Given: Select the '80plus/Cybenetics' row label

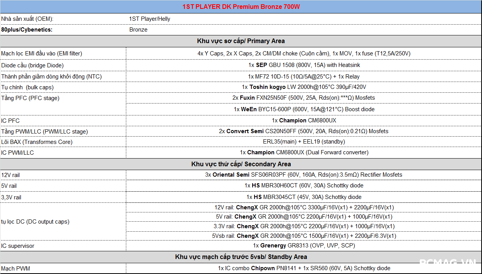Looking at the screenshot, I should pos(27,30).
